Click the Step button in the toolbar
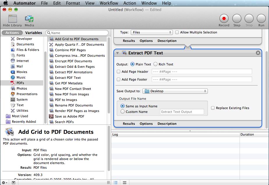The height and width of the screenshot is (185, 269). (x=237, y=18)
